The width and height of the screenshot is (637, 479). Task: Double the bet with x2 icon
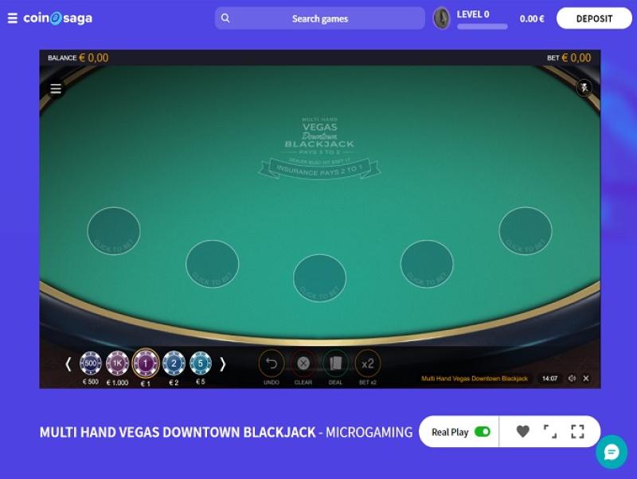click(x=368, y=363)
